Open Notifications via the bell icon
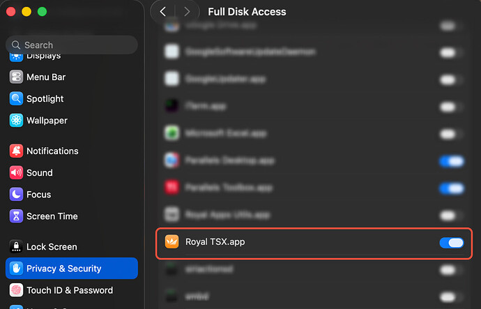Image resolution: width=481 pixels, height=309 pixels. (x=16, y=151)
